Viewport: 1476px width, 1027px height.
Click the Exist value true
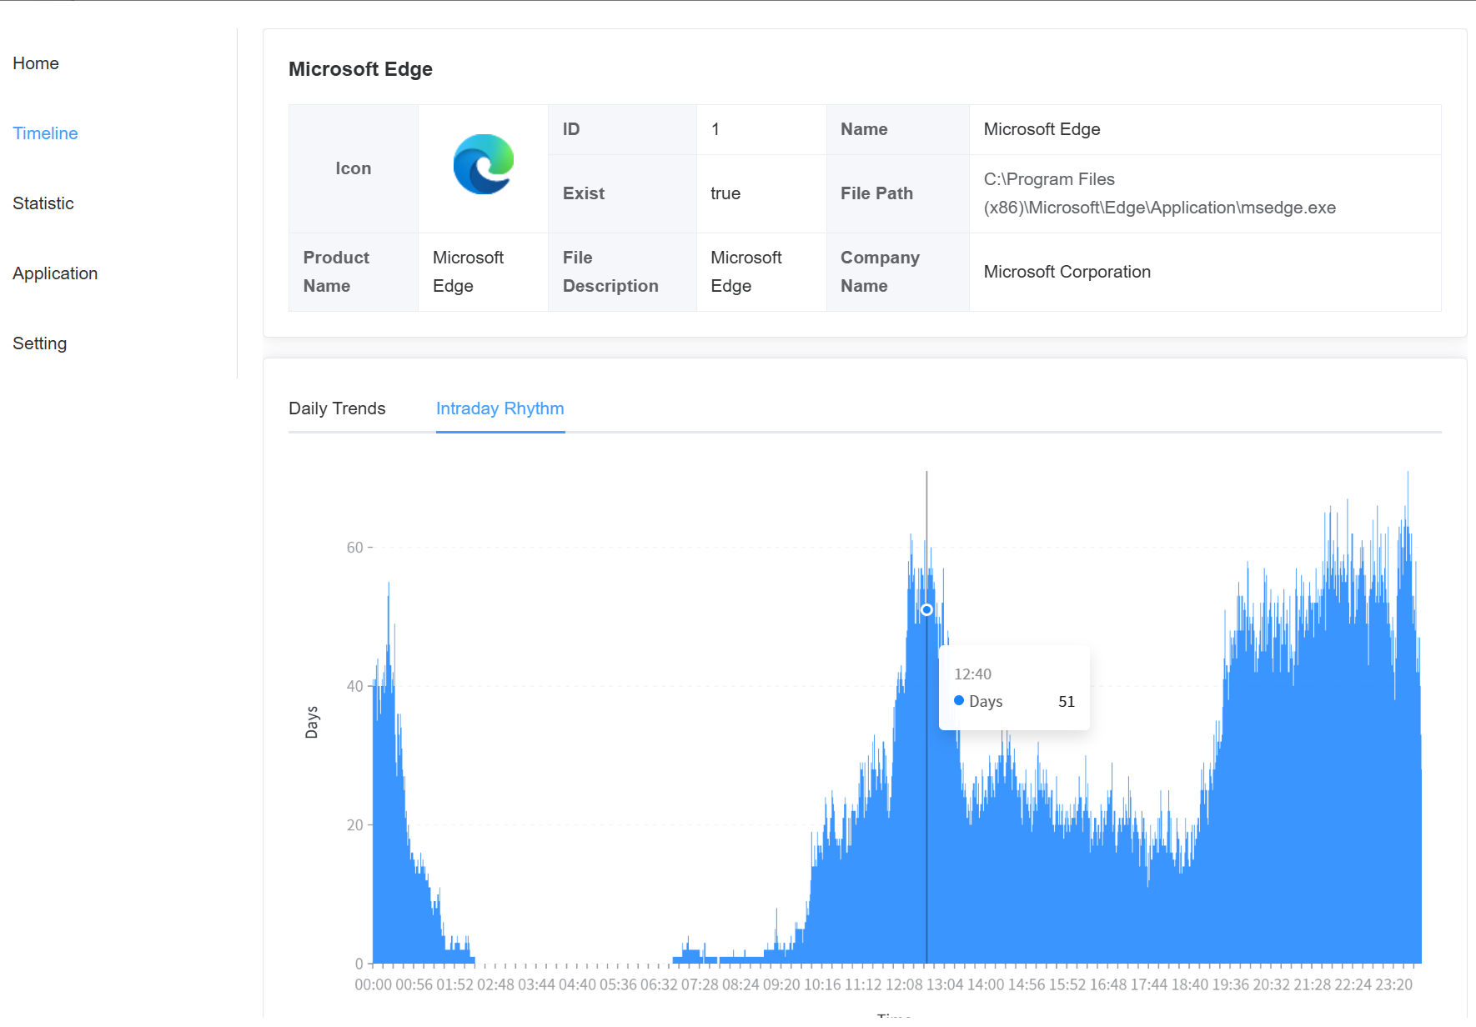[725, 193]
